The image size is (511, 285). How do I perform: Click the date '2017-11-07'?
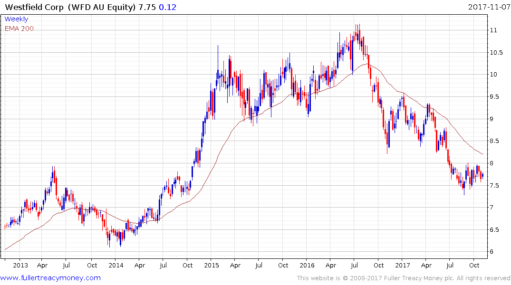[489, 7]
